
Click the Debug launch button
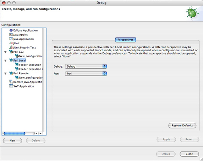pyautogui.click(x=166, y=154)
